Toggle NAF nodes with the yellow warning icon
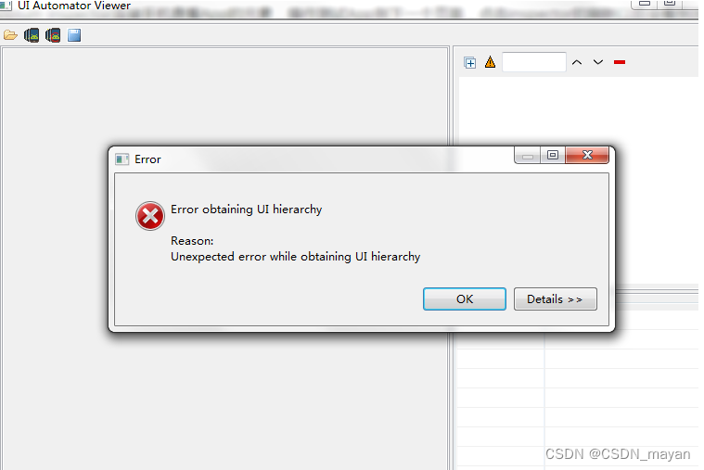The height and width of the screenshot is (470, 704). [x=490, y=62]
